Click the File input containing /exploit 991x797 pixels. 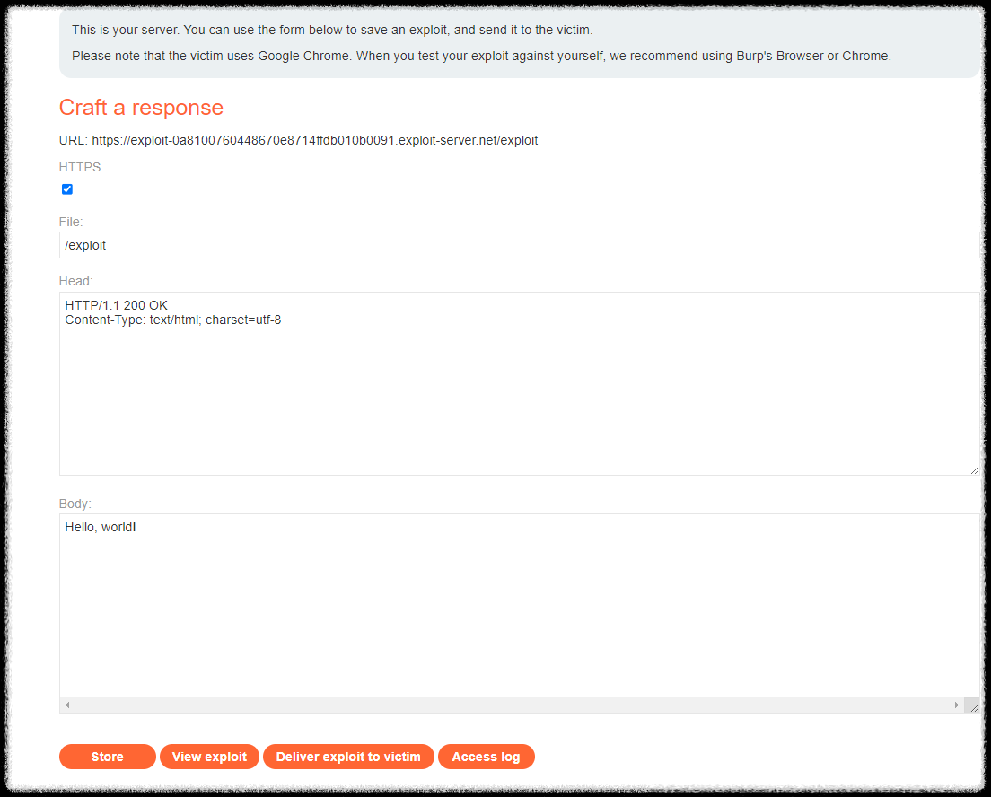[x=519, y=245]
